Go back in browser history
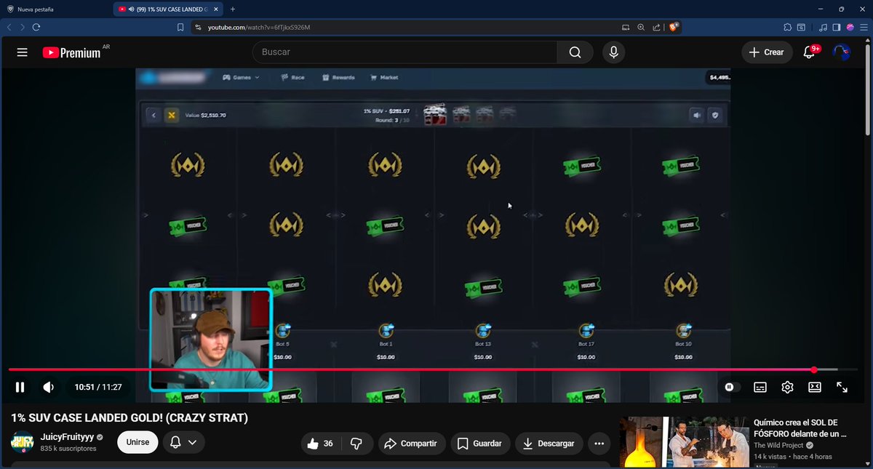This screenshot has width=873, height=469. pyautogui.click(x=9, y=27)
